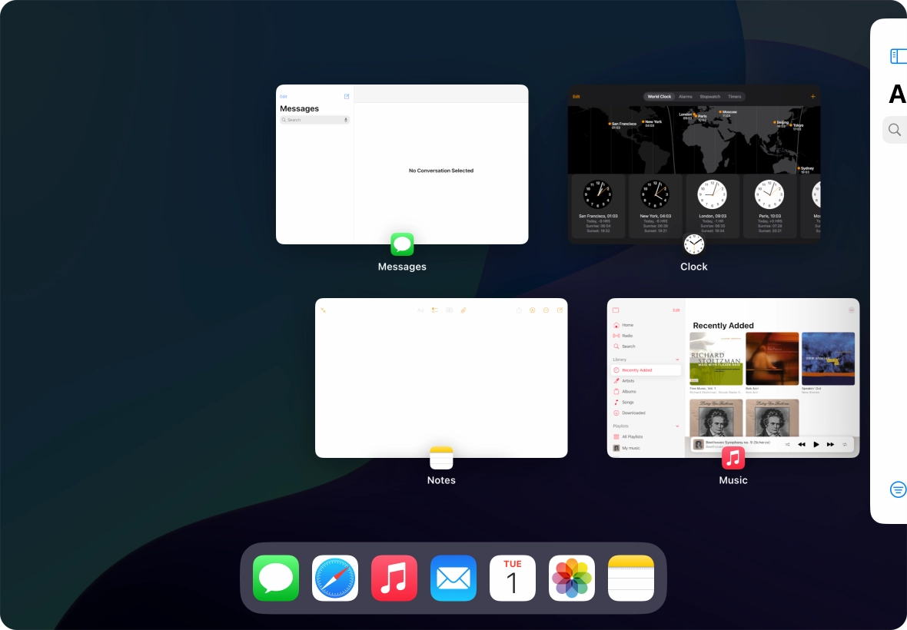Click the attachment paperclip in Notes
Screen dimensions: 907x630
click(x=463, y=310)
